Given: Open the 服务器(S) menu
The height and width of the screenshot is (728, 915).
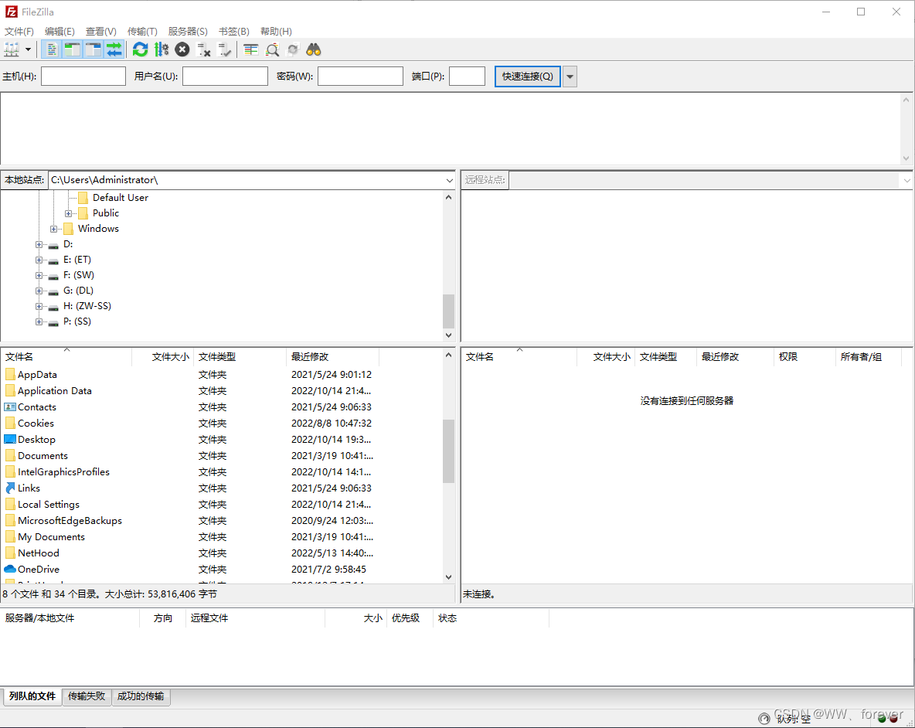Looking at the screenshot, I should tap(188, 32).
